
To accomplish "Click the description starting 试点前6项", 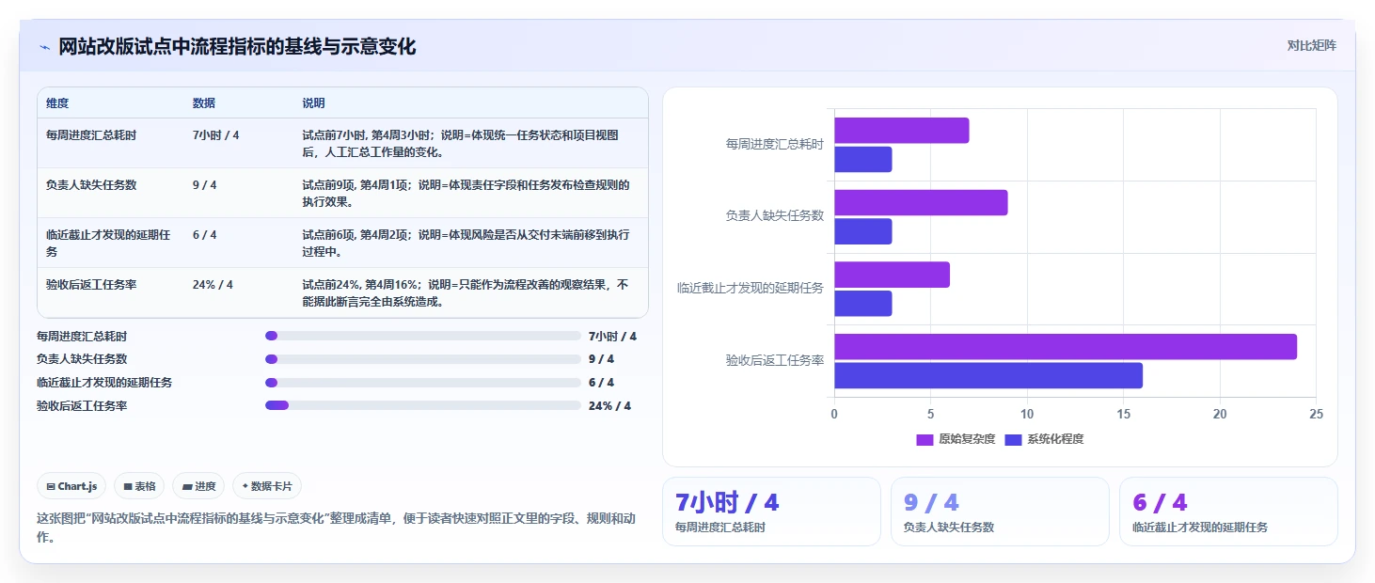I will [x=466, y=243].
